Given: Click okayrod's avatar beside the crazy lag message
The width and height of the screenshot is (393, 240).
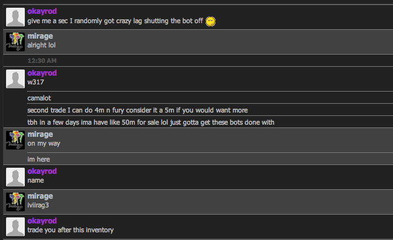Looking at the screenshot, I should click(x=15, y=17).
